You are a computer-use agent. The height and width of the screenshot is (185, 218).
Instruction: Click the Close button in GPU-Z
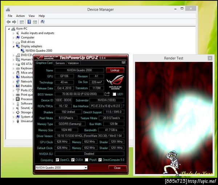pos(117,168)
